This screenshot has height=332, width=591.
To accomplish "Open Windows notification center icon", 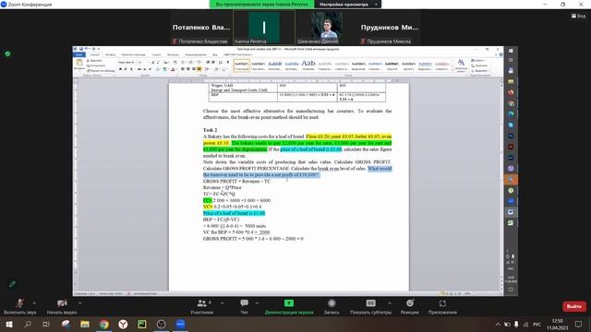I will point(578,324).
